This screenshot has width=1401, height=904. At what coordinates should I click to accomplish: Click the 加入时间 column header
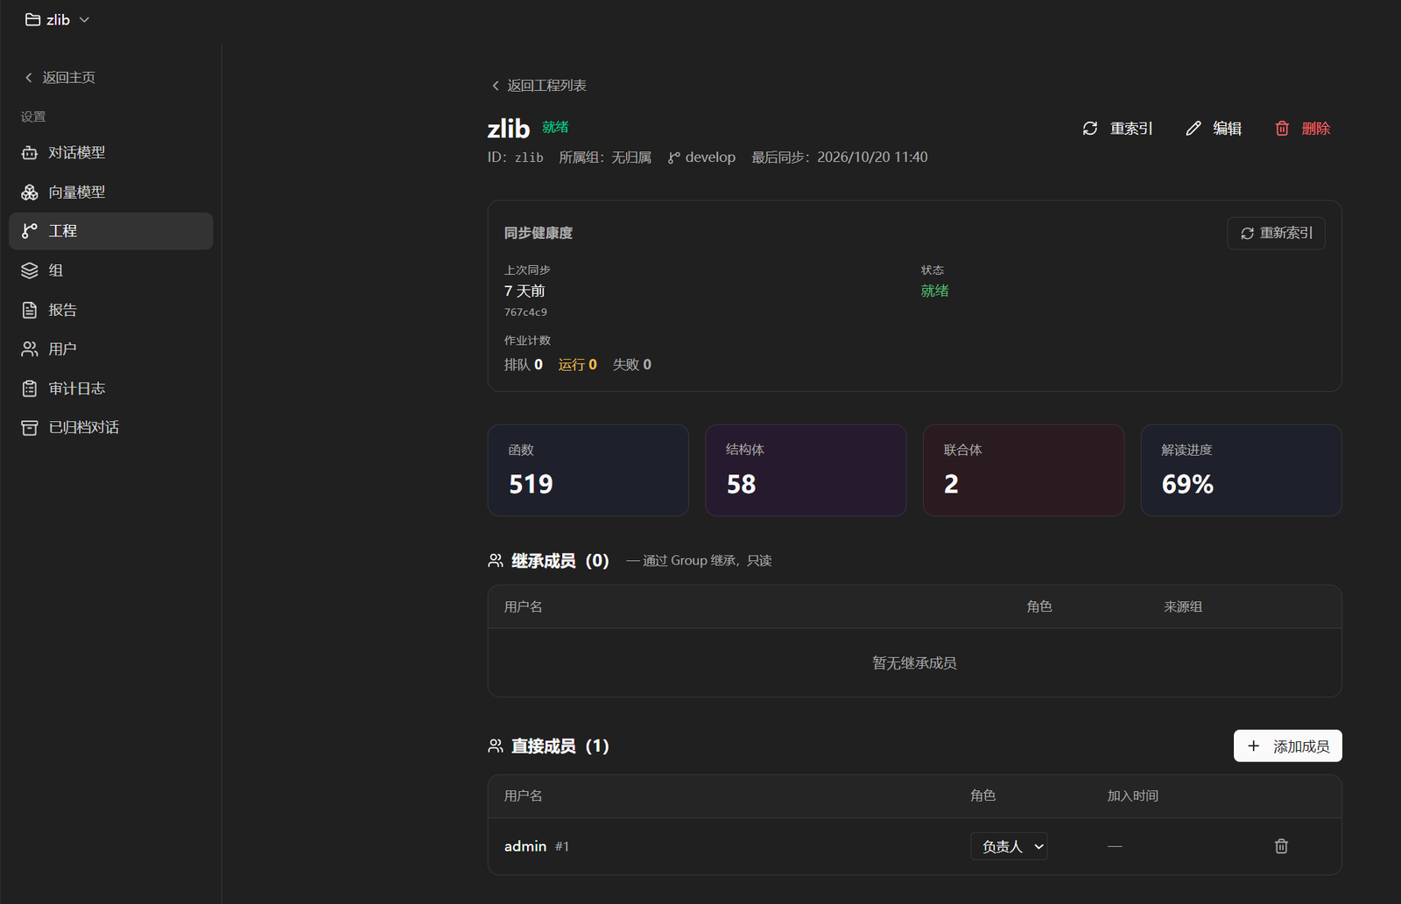pyautogui.click(x=1133, y=795)
